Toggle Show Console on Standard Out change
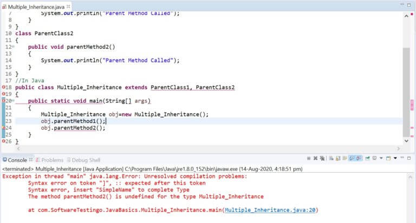This screenshot has width=416, height=223. [x=352, y=159]
